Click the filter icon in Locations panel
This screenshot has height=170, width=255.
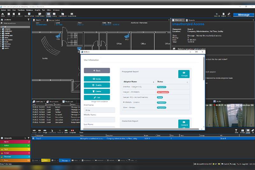click(x=29, y=20)
